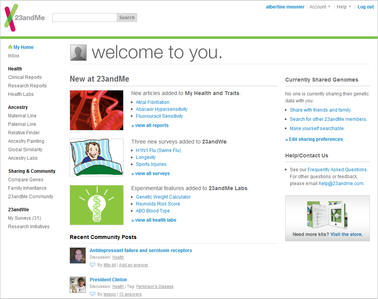
Task: Open user leepoo's profile
Action: [x=110, y=294]
